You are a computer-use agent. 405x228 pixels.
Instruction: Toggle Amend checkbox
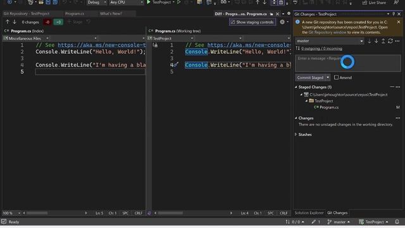(336, 77)
